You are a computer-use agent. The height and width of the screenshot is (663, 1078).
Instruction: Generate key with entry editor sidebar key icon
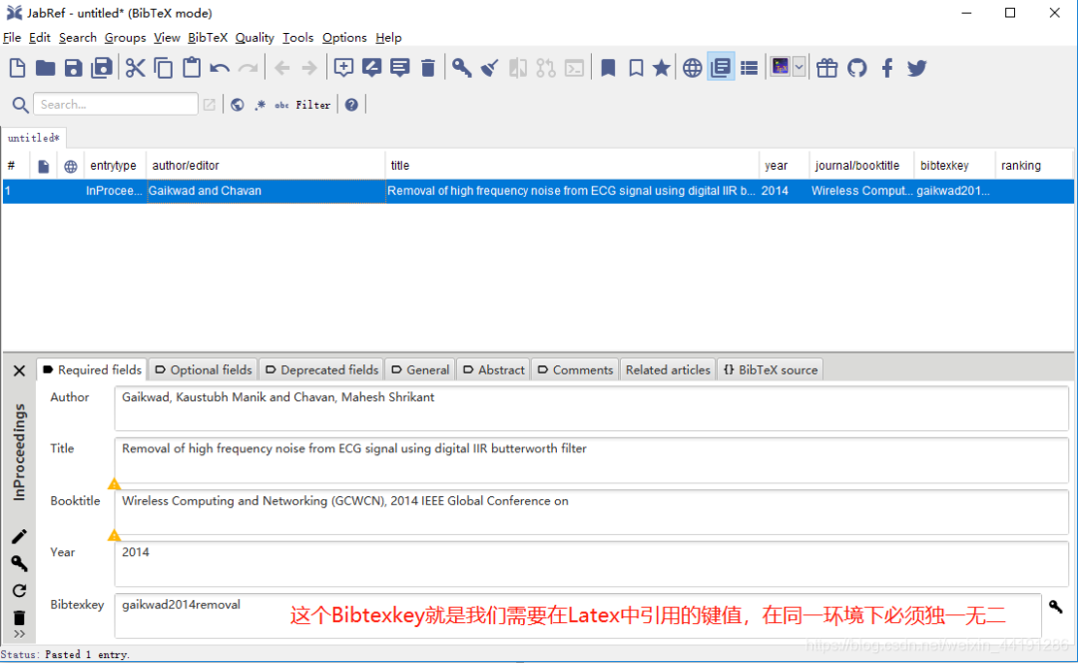click(19, 564)
